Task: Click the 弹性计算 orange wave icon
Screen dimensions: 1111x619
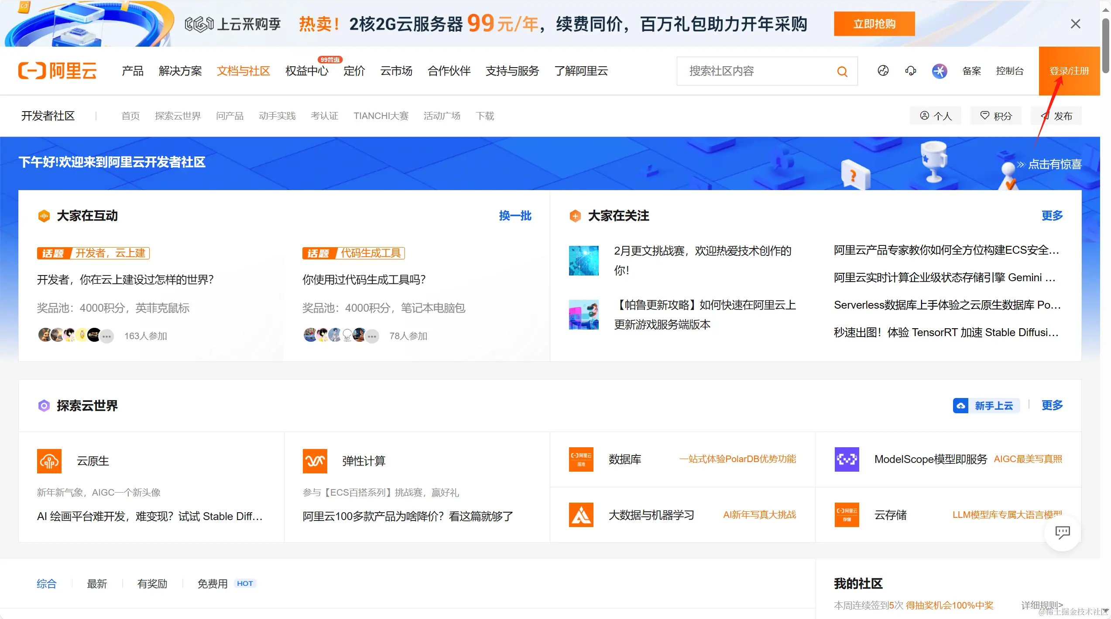Action: pyautogui.click(x=315, y=461)
